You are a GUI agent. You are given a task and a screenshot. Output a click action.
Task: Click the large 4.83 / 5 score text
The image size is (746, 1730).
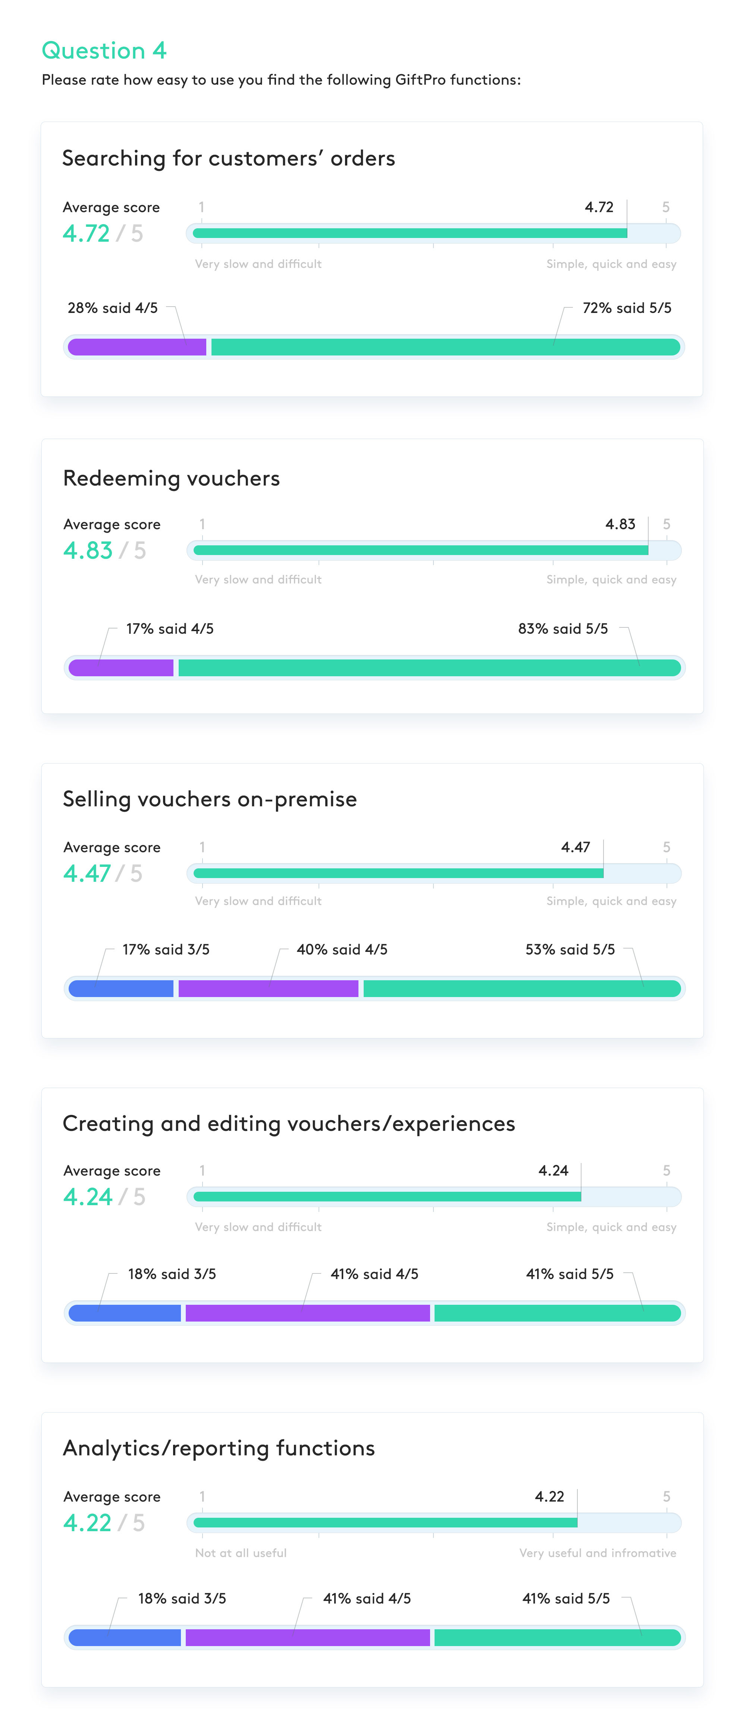[x=104, y=550]
